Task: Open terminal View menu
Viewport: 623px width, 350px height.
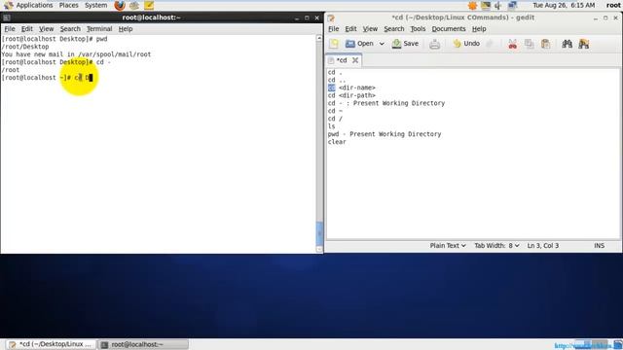Action: (46, 29)
